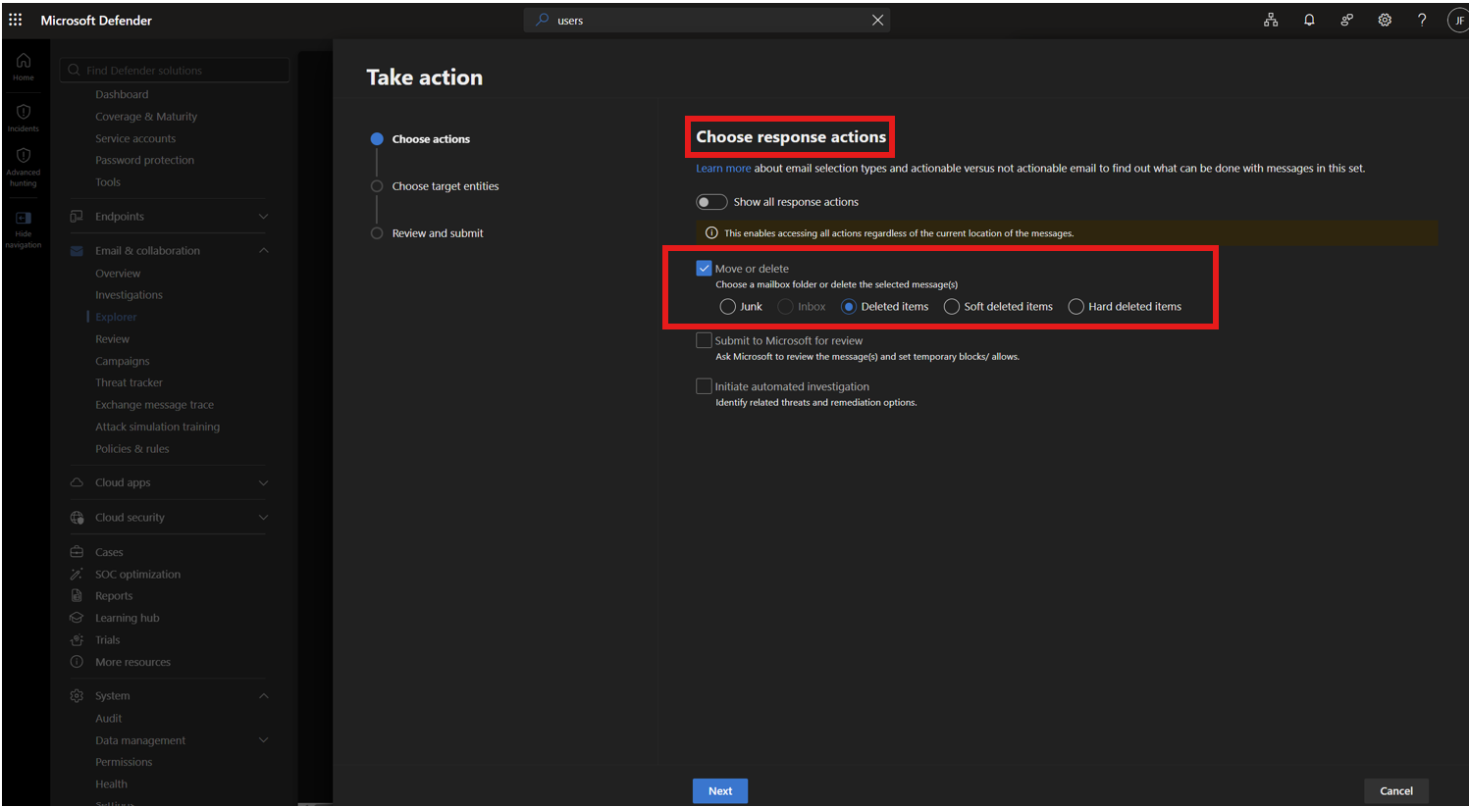Check Submit to Microsoft for review

coord(704,340)
